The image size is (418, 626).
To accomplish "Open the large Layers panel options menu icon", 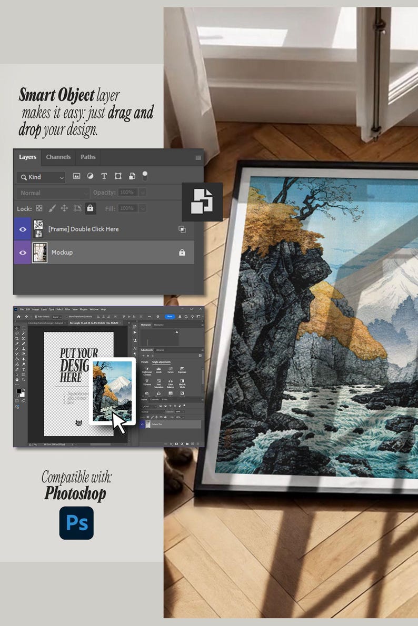I will point(198,157).
